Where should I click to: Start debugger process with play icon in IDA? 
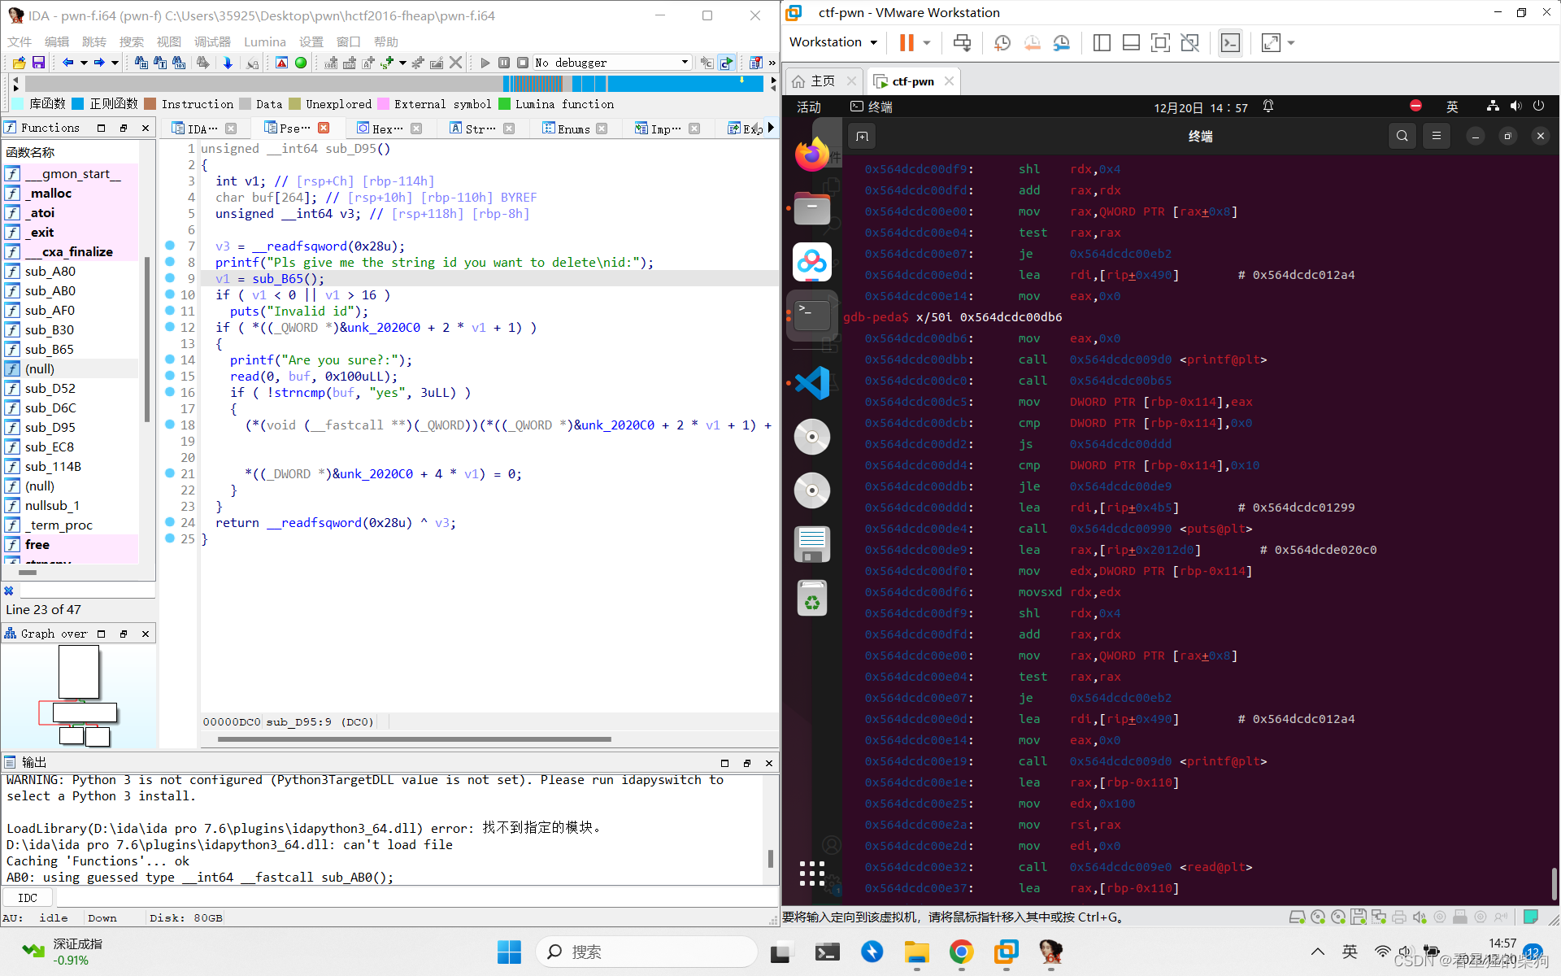pos(485,63)
